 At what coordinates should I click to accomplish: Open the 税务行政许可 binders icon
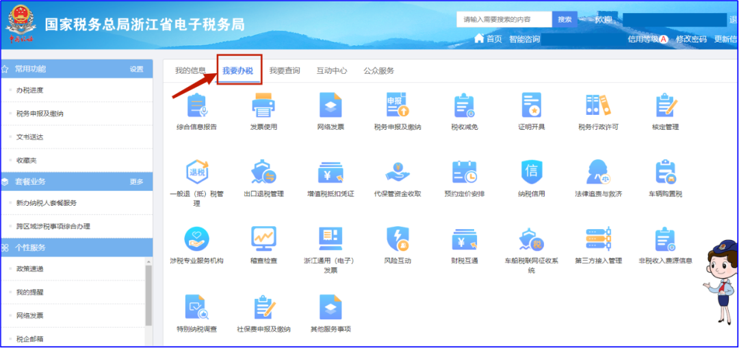[597, 105]
